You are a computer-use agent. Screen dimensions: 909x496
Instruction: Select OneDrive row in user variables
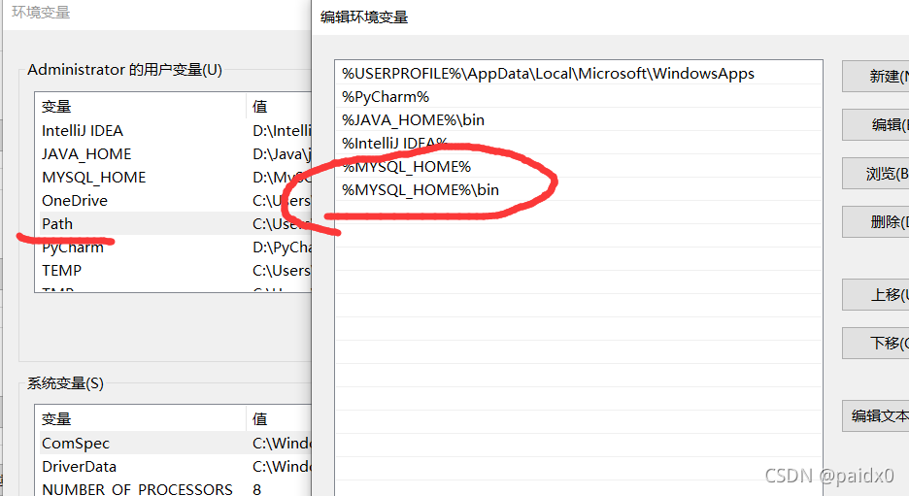[174, 201]
